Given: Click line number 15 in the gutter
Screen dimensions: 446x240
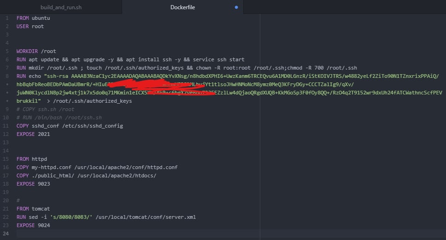Looking at the screenshot, I should 6,159.
